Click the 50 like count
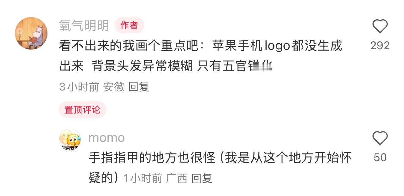 coord(380,157)
